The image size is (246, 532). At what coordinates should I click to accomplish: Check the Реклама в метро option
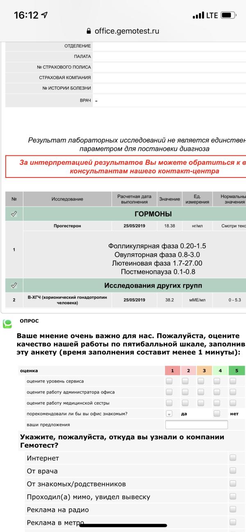coord(233,523)
